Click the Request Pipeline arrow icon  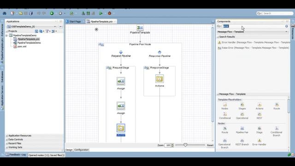point(121,52)
